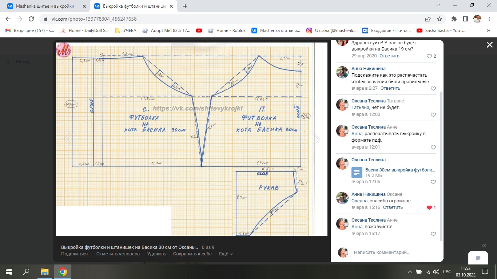497x279 pixels.
Task: Open the tab search dropdown
Action: tap(439, 5)
